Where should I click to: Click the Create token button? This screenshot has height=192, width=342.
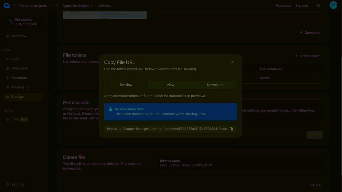tap(308, 56)
